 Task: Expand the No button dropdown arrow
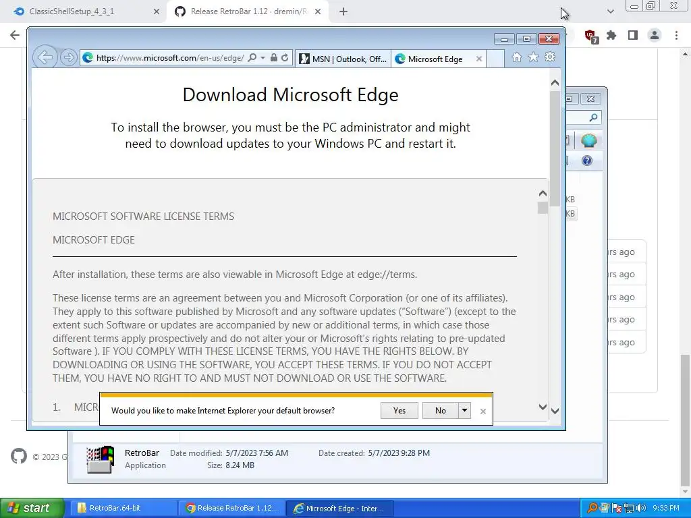point(464,411)
